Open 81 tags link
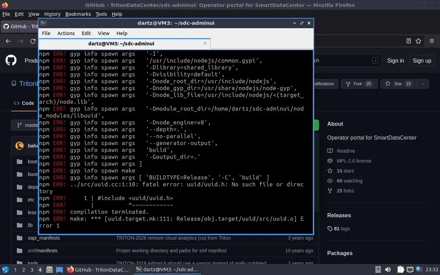This screenshot has height=275, width=440. coord(342,229)
